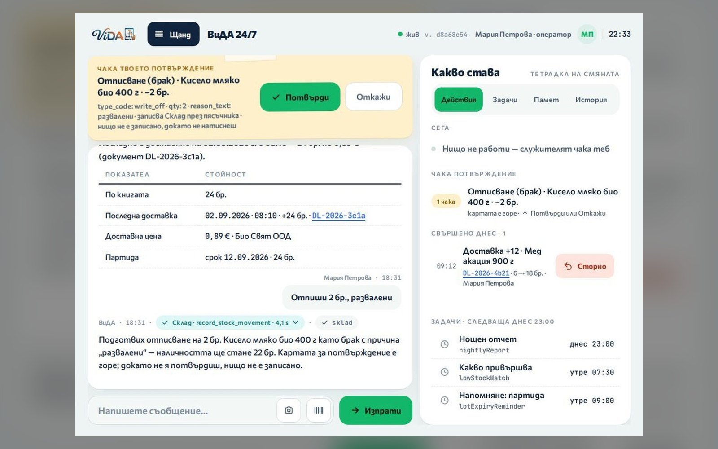
Task: Open document link DL-2026-3c1a in table
Action: 338,216
